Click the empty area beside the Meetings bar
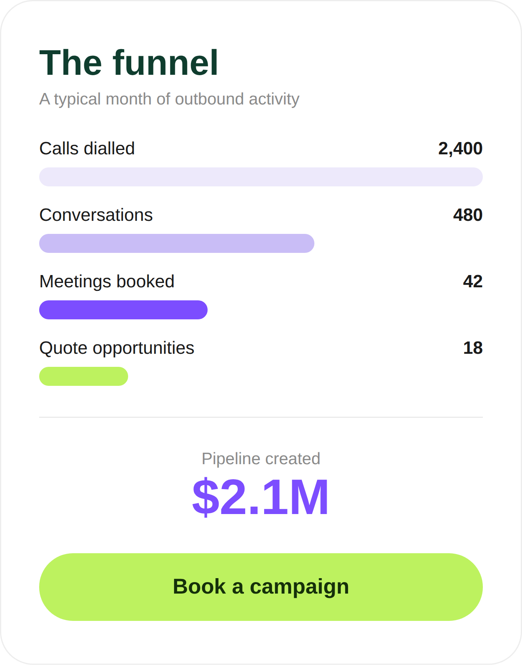The width and height of the screenshot is (522, 666). [345, 310]
